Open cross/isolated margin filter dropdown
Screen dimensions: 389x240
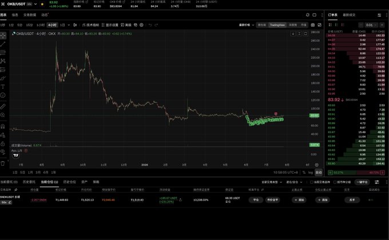point(294,182)
